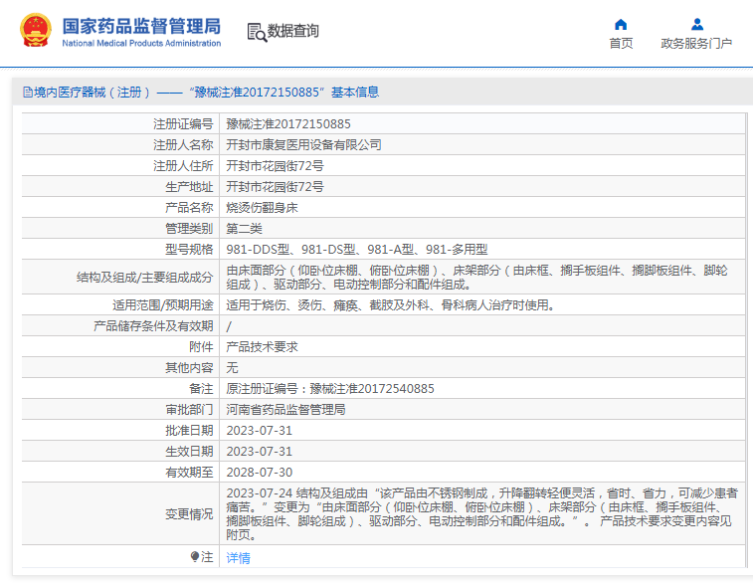753x587 pixels.
Task: Click National Medical Products Administration subtitle
Action: coord(141,43)
